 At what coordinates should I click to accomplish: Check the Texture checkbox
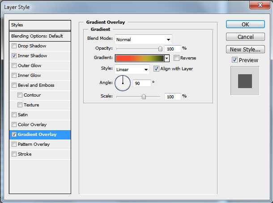[x=20, y=105]
